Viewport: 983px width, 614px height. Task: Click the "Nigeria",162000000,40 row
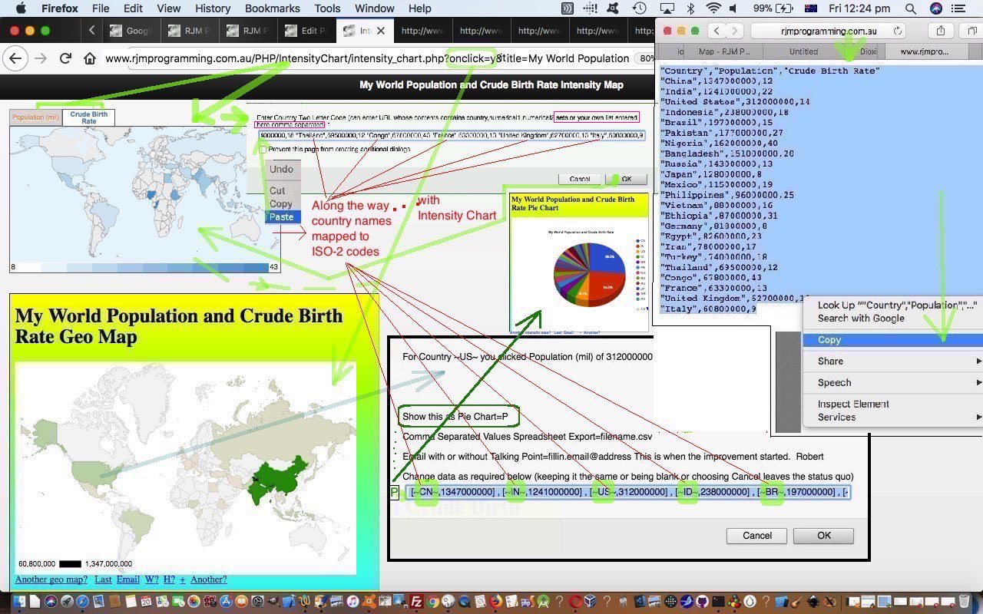pos(719,143)
